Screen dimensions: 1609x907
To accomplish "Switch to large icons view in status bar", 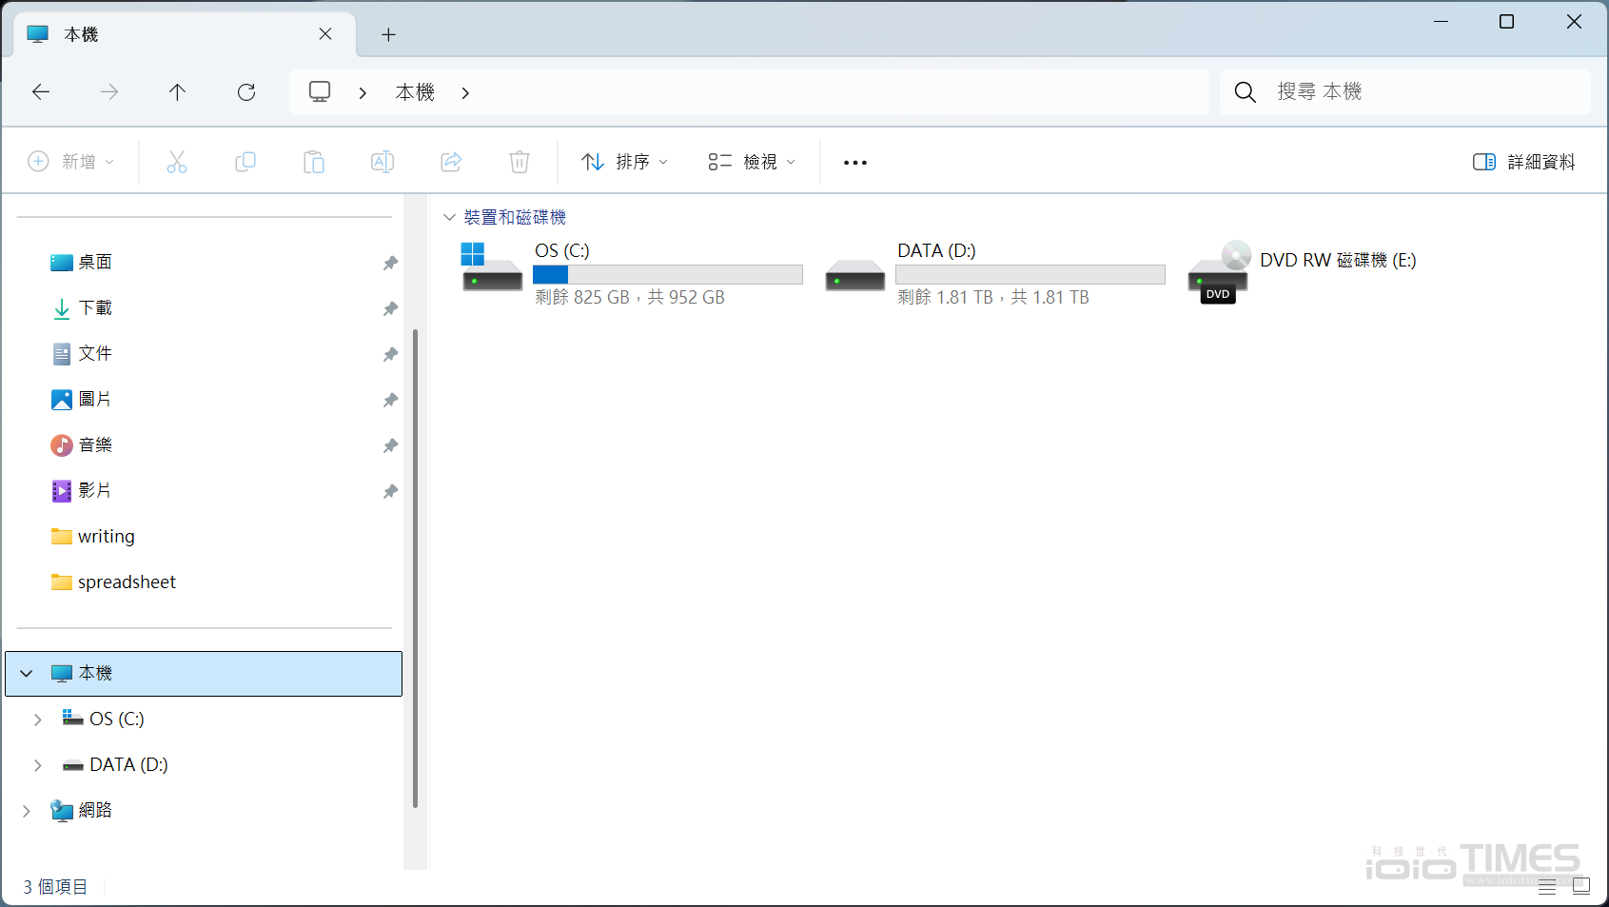I will pyautogui.click(x=1581, y=887).
